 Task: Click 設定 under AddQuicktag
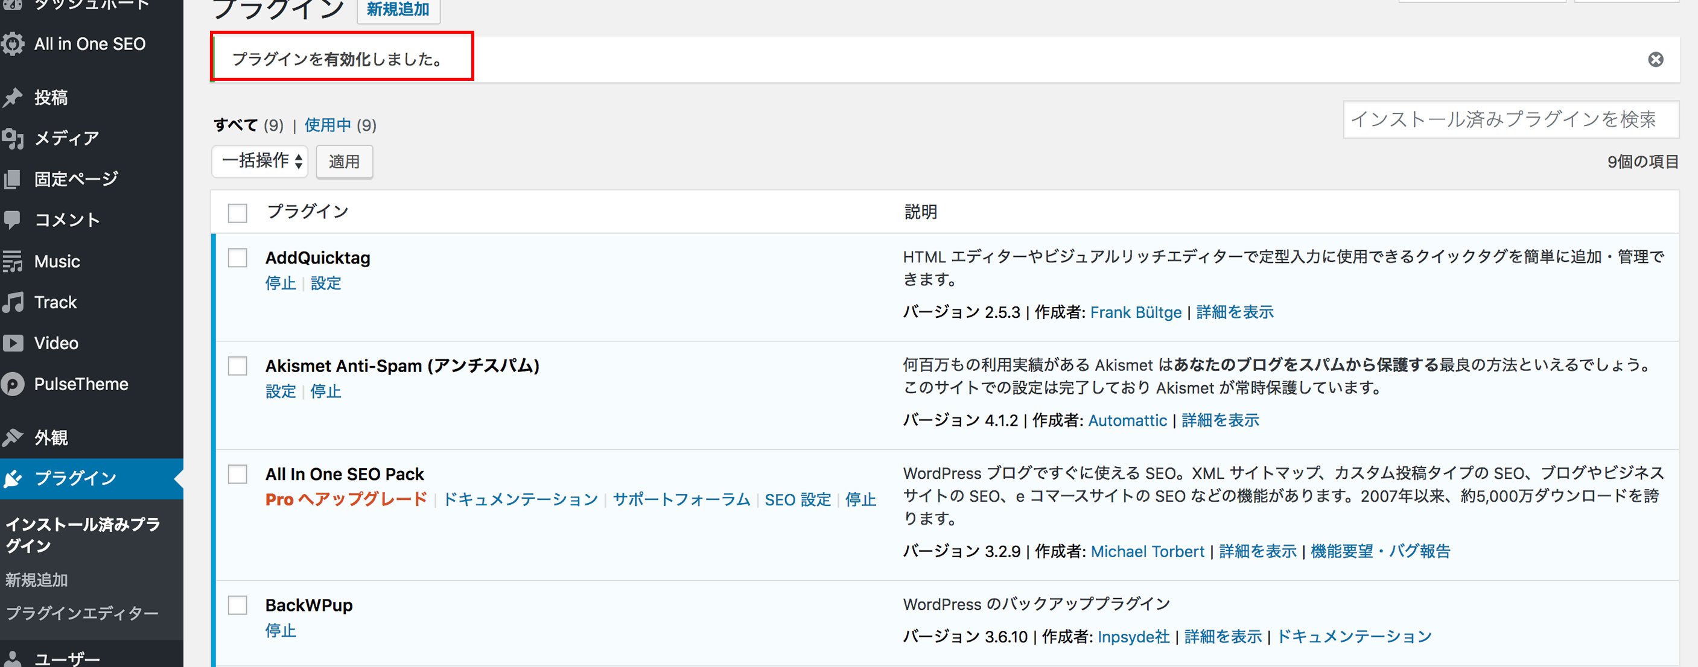[326, 283]
